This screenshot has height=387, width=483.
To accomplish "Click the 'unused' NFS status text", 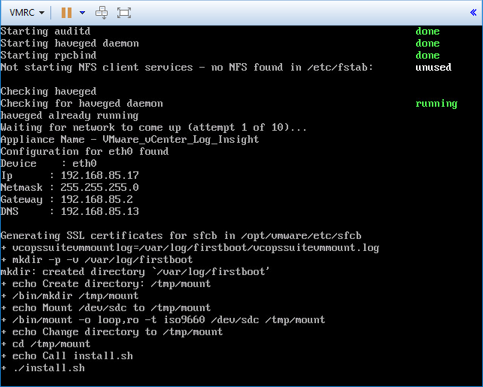I will [433, 67].
